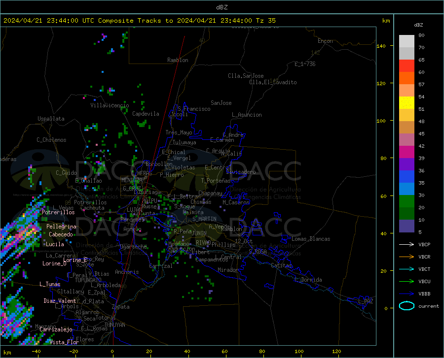Click the Encon label
Screen dimensions: 444x358
pyautogui.click(x=325, y=41)
